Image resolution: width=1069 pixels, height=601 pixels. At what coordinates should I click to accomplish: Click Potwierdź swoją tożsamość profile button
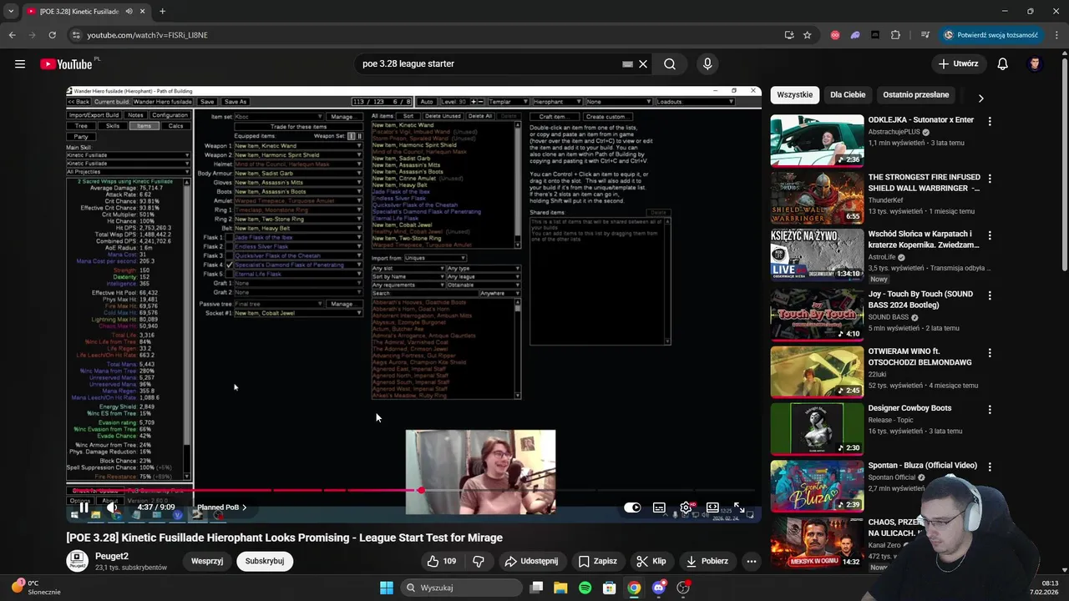tap(990, 35)
